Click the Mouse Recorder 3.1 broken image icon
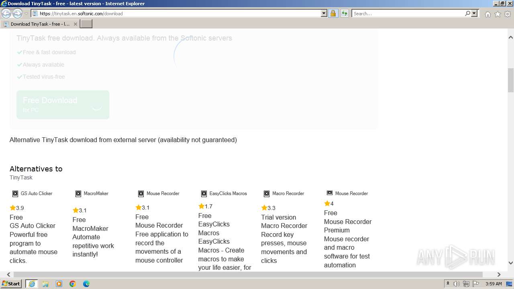 pyautogui.click(x=141, y=193)
